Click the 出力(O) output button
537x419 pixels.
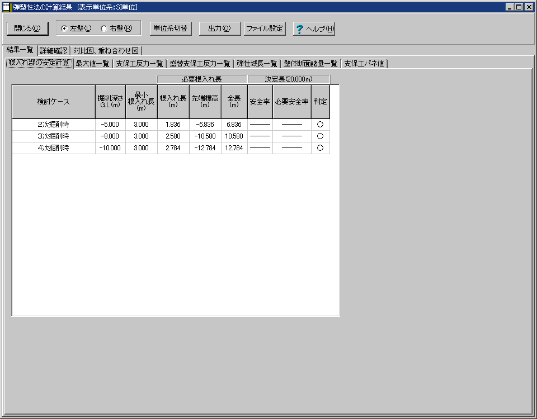click(219, 28)
